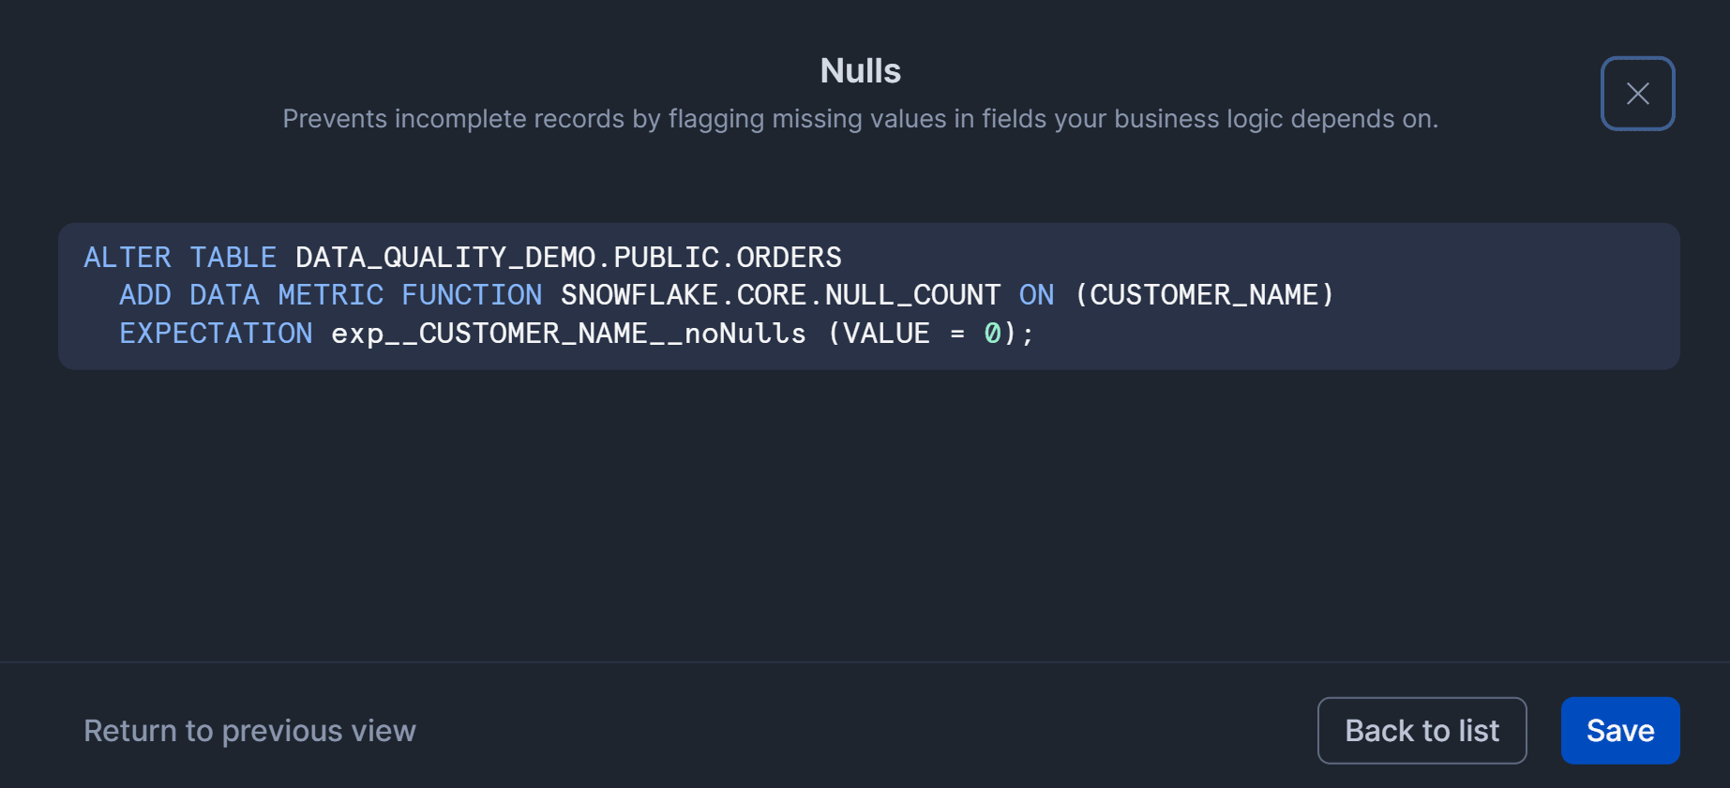Click the SNOWFLAKE.CORE.NULL_COUNT function name

(780, 295)
